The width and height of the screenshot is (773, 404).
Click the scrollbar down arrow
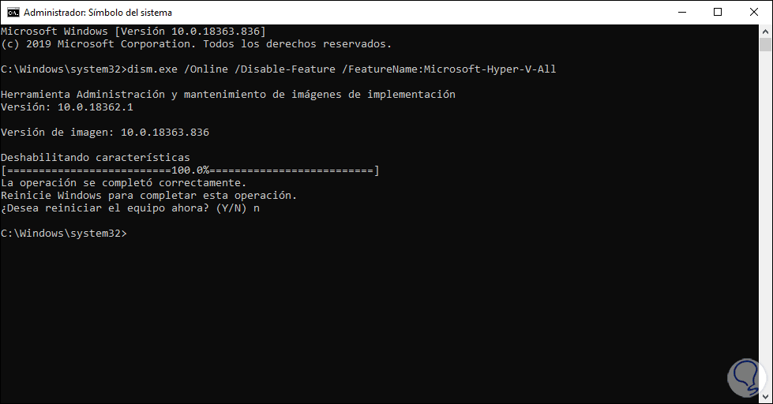tap(765, 397)
